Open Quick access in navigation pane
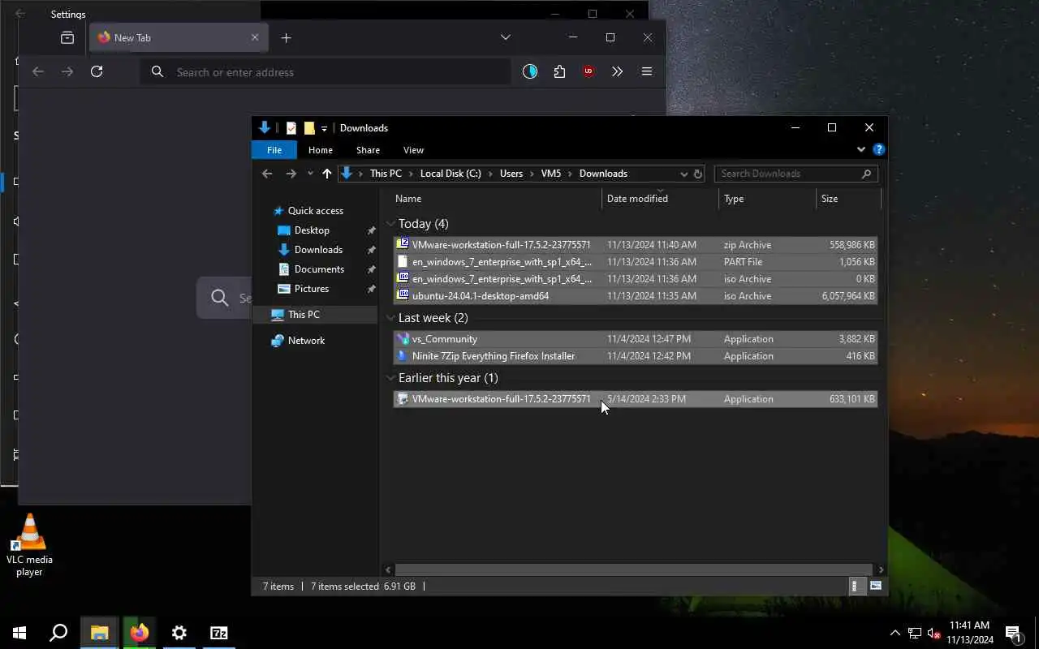1039x649 pixels. (315, 211)
